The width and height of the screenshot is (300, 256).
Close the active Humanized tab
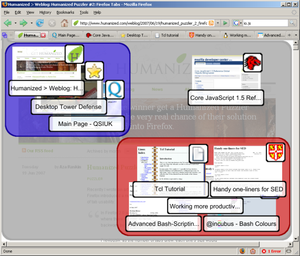tap(43, 35)
